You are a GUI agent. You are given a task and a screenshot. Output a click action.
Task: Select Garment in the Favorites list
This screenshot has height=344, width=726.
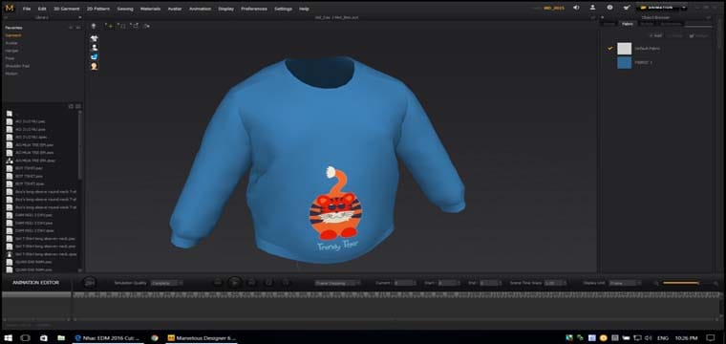click(x=13, y=35)
